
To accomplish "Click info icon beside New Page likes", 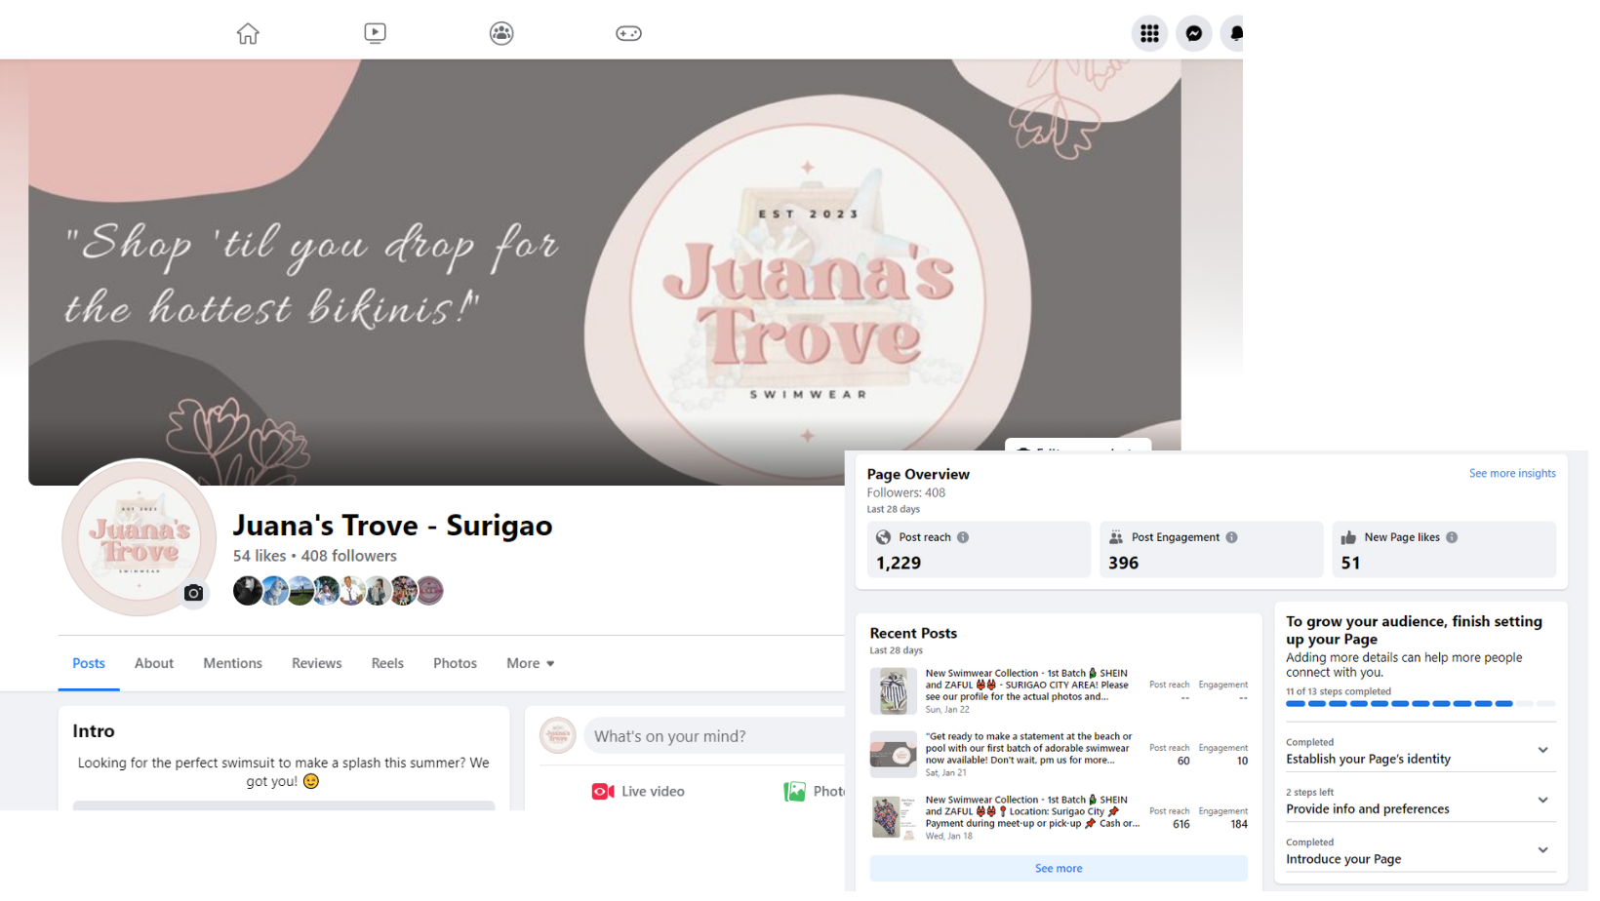I will (x=1452, y=537).
